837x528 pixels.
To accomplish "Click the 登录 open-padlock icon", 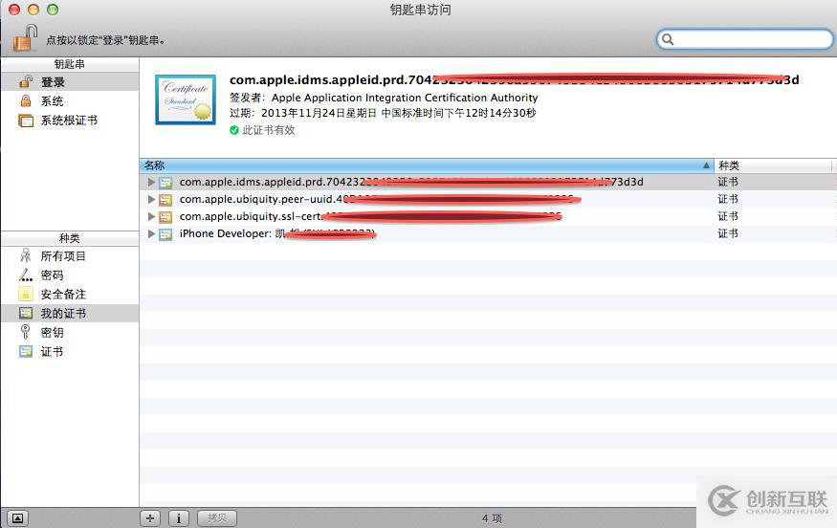I will click(26, 81).
